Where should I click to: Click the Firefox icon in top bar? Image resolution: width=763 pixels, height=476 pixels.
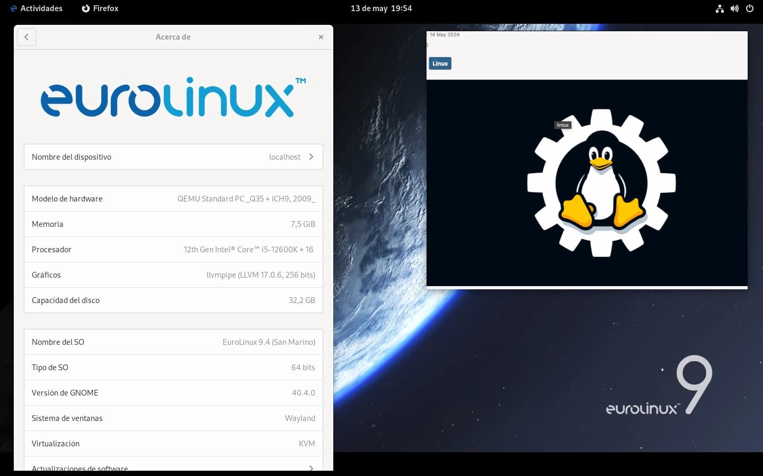pos(86,8)
